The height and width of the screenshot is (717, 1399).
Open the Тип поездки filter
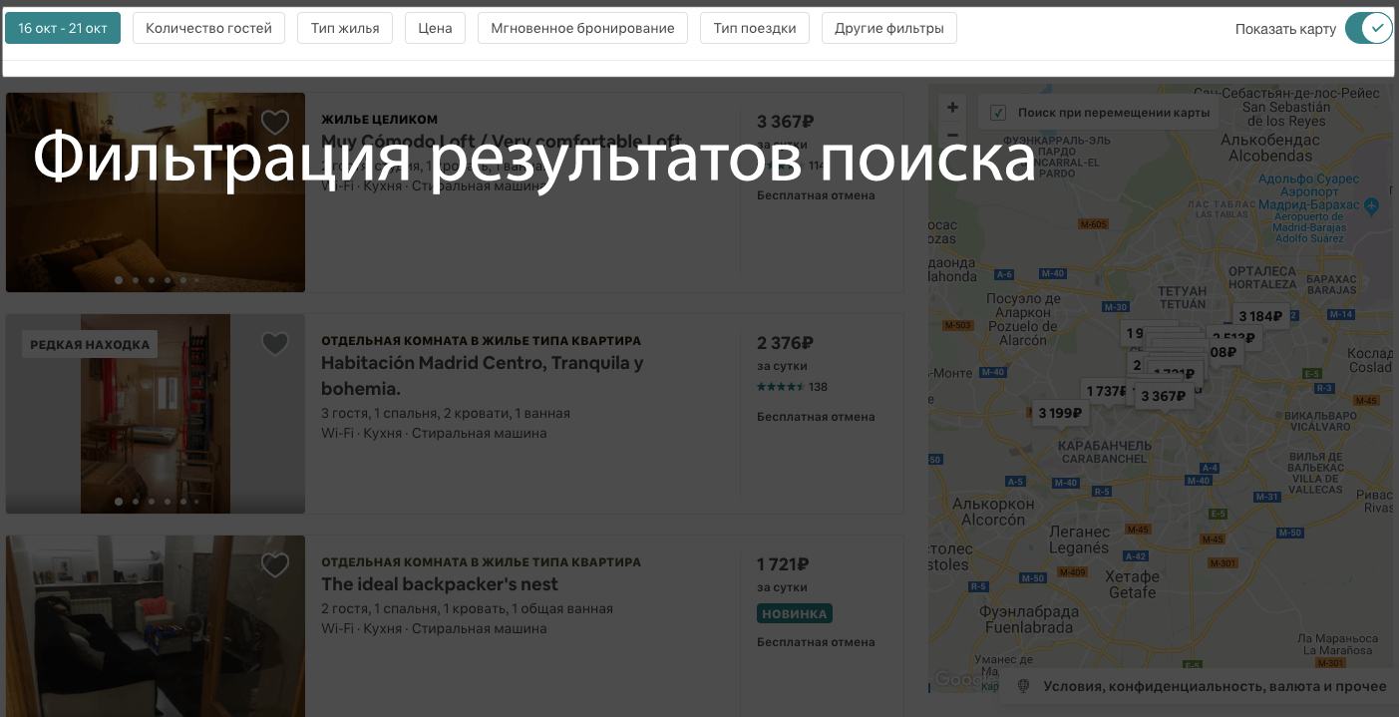755,28
